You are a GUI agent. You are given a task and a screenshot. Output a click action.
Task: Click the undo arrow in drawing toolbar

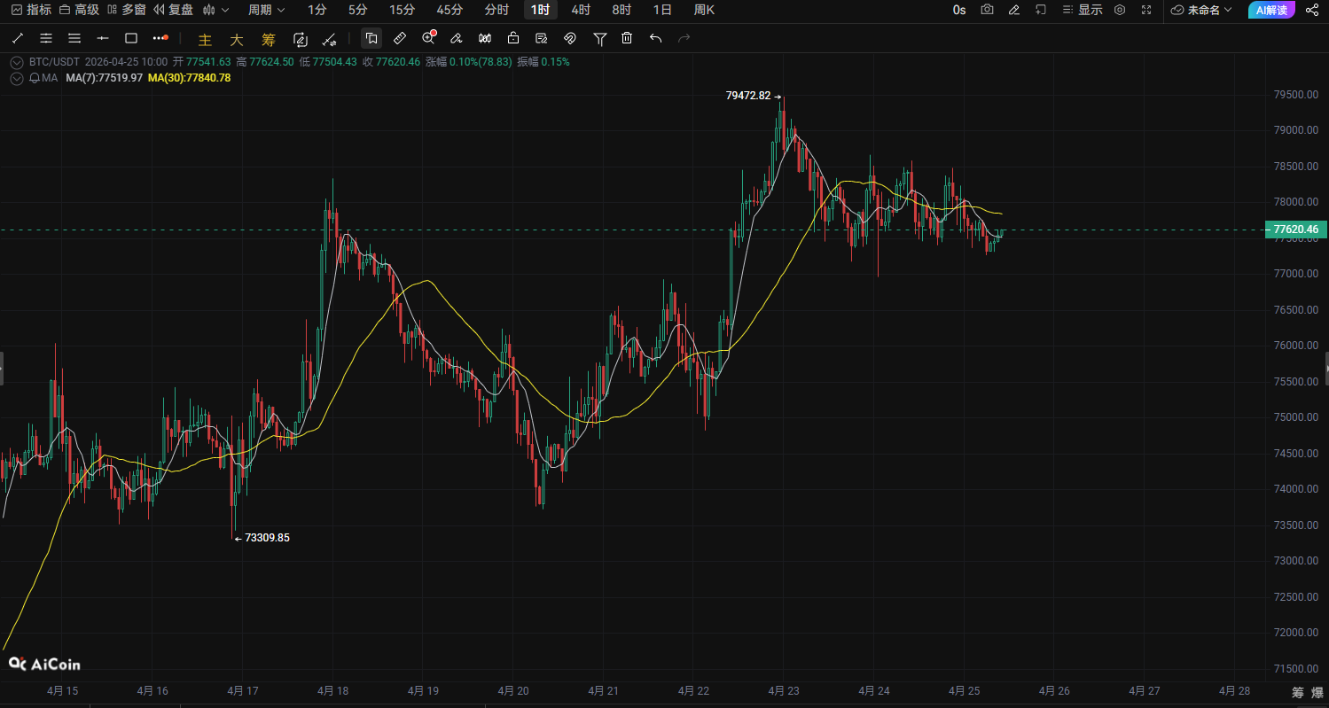[x=655, y=38]
